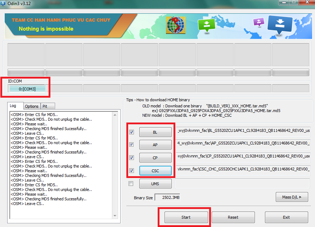Exit the Odin3 application

pos(286,217)
